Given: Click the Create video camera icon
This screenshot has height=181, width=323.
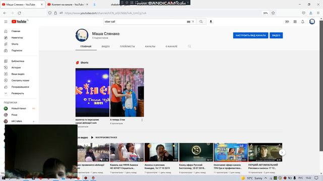Looking at the screenshot, I should coord(287,22).
